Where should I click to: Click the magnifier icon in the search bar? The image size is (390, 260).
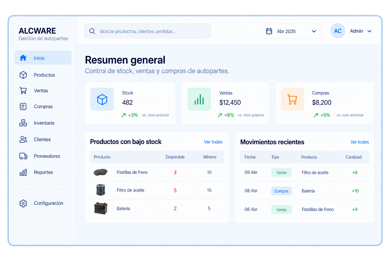tap(92, 31)
